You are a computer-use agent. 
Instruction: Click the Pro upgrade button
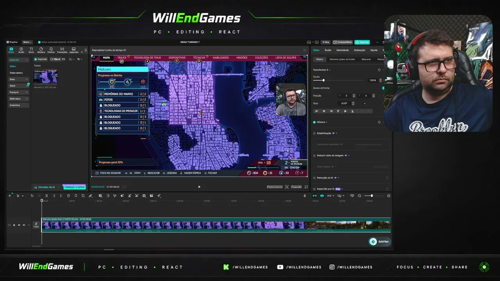coord(326,42)
